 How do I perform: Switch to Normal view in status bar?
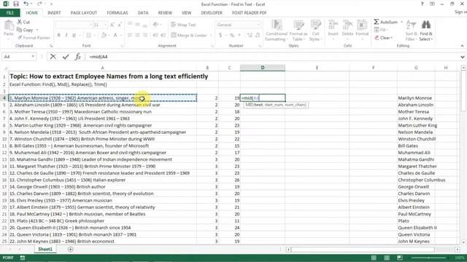click(x=374, y=258)
